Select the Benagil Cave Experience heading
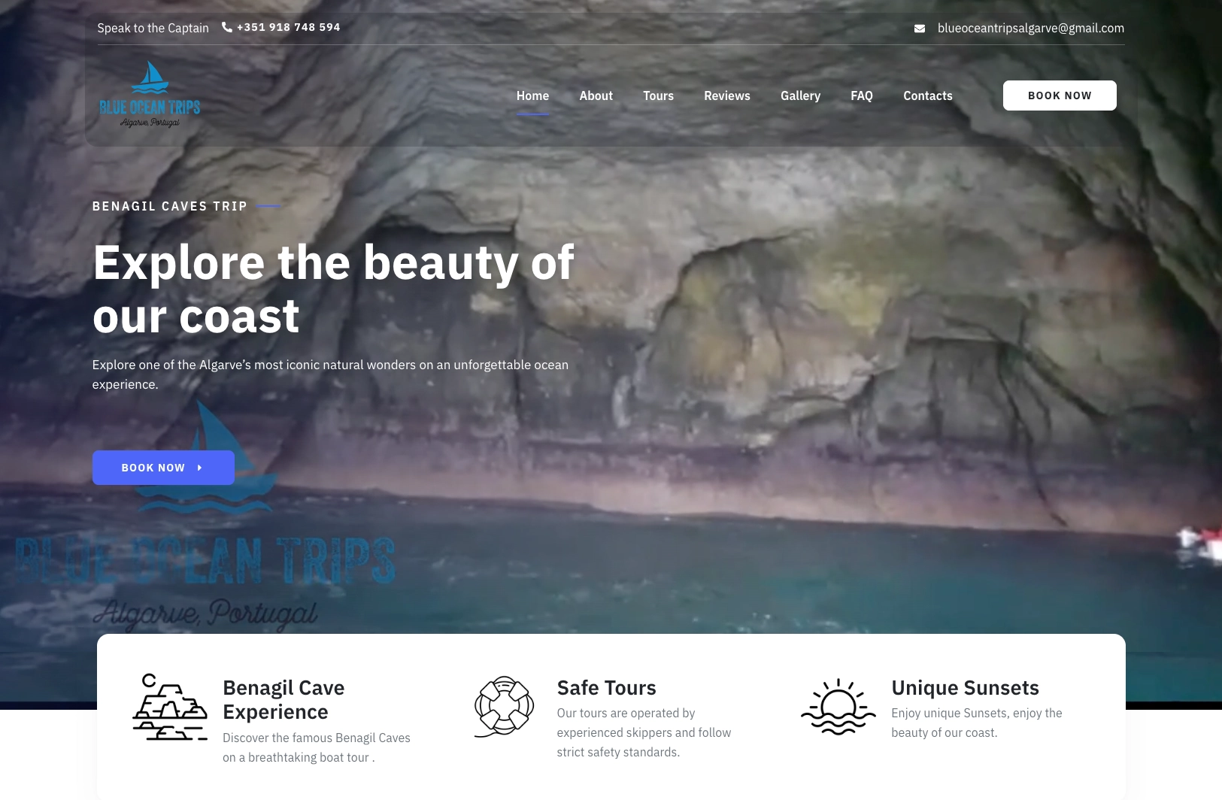Viewport: 1222px width, 800px height. pos(284,700)
